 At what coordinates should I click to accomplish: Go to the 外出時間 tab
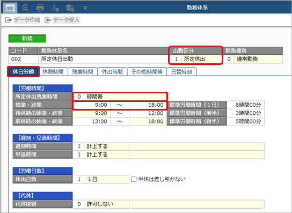(x=112, y=72)
